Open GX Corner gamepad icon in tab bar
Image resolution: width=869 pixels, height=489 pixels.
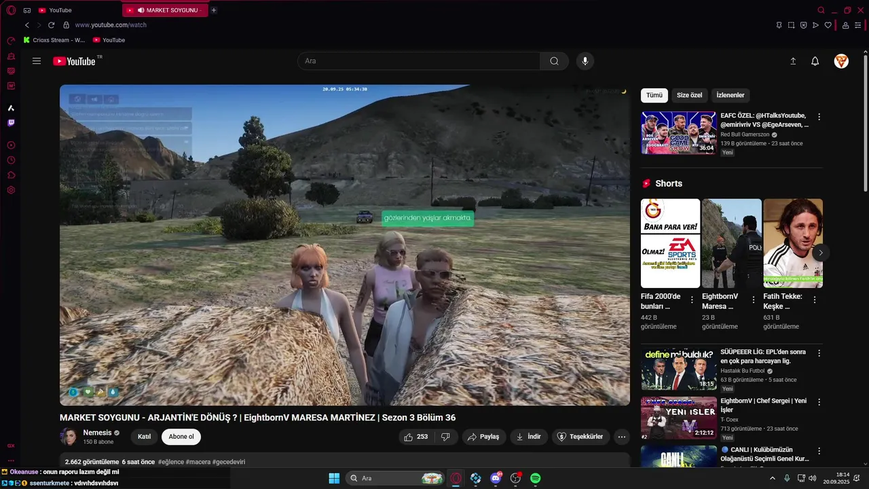click(27, 10)
